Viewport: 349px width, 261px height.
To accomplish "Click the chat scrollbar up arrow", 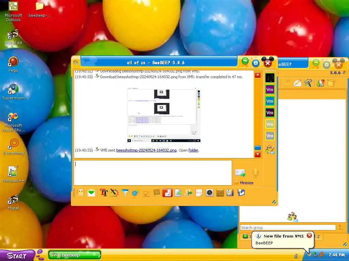I will [258, 75].
